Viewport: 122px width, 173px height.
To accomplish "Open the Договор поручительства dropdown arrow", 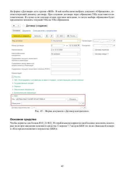I will pos(82,108).
